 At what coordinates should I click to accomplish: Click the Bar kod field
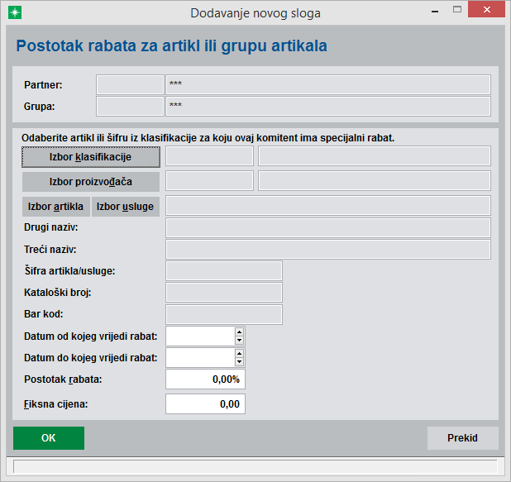point(224,314)
